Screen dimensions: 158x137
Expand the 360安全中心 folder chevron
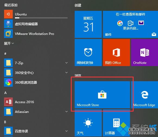point(67,73)
